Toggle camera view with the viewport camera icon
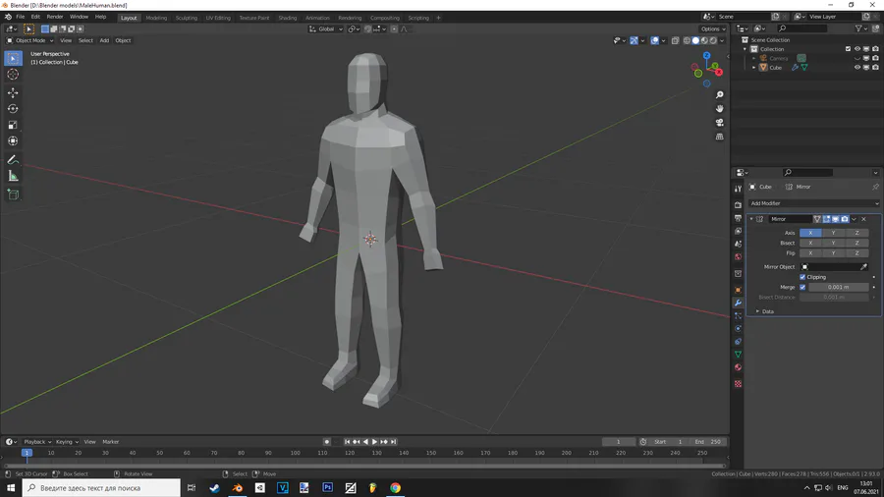Screen dimensions: 884x497 point(720,123)
